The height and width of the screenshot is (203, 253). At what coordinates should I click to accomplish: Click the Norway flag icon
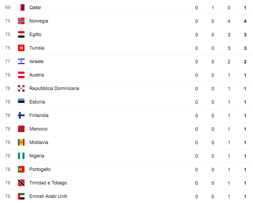[21, 21]
